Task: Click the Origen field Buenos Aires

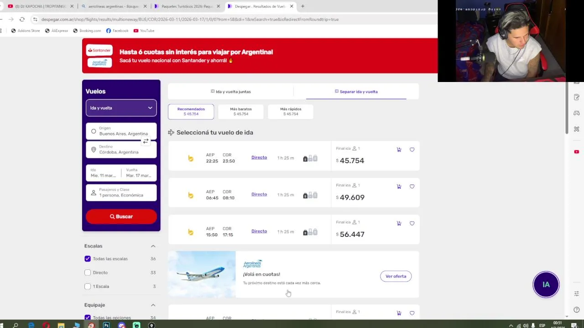Action: 121,131
